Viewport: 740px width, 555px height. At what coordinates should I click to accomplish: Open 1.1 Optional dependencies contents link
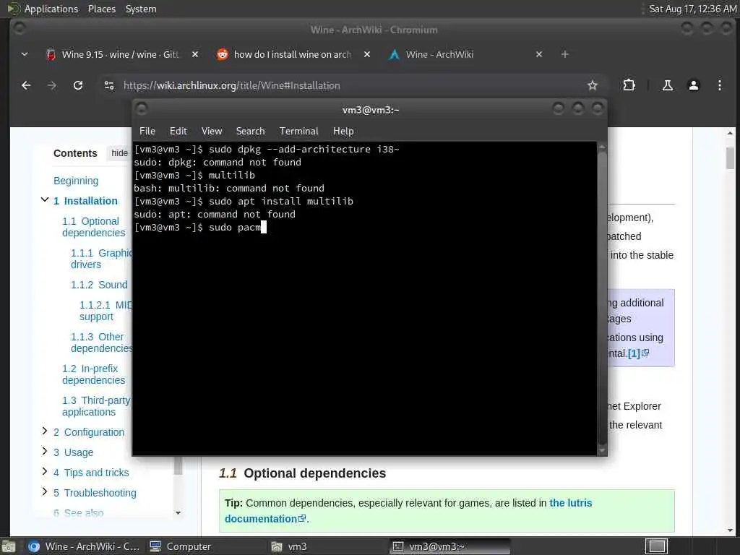tap(94, 227)
